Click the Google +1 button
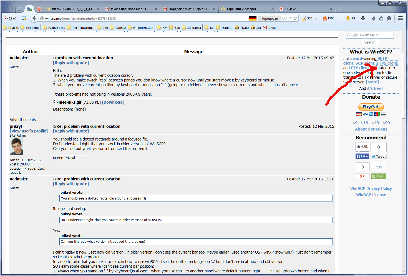The image size is (408, 276). click(x=362, y=176)
